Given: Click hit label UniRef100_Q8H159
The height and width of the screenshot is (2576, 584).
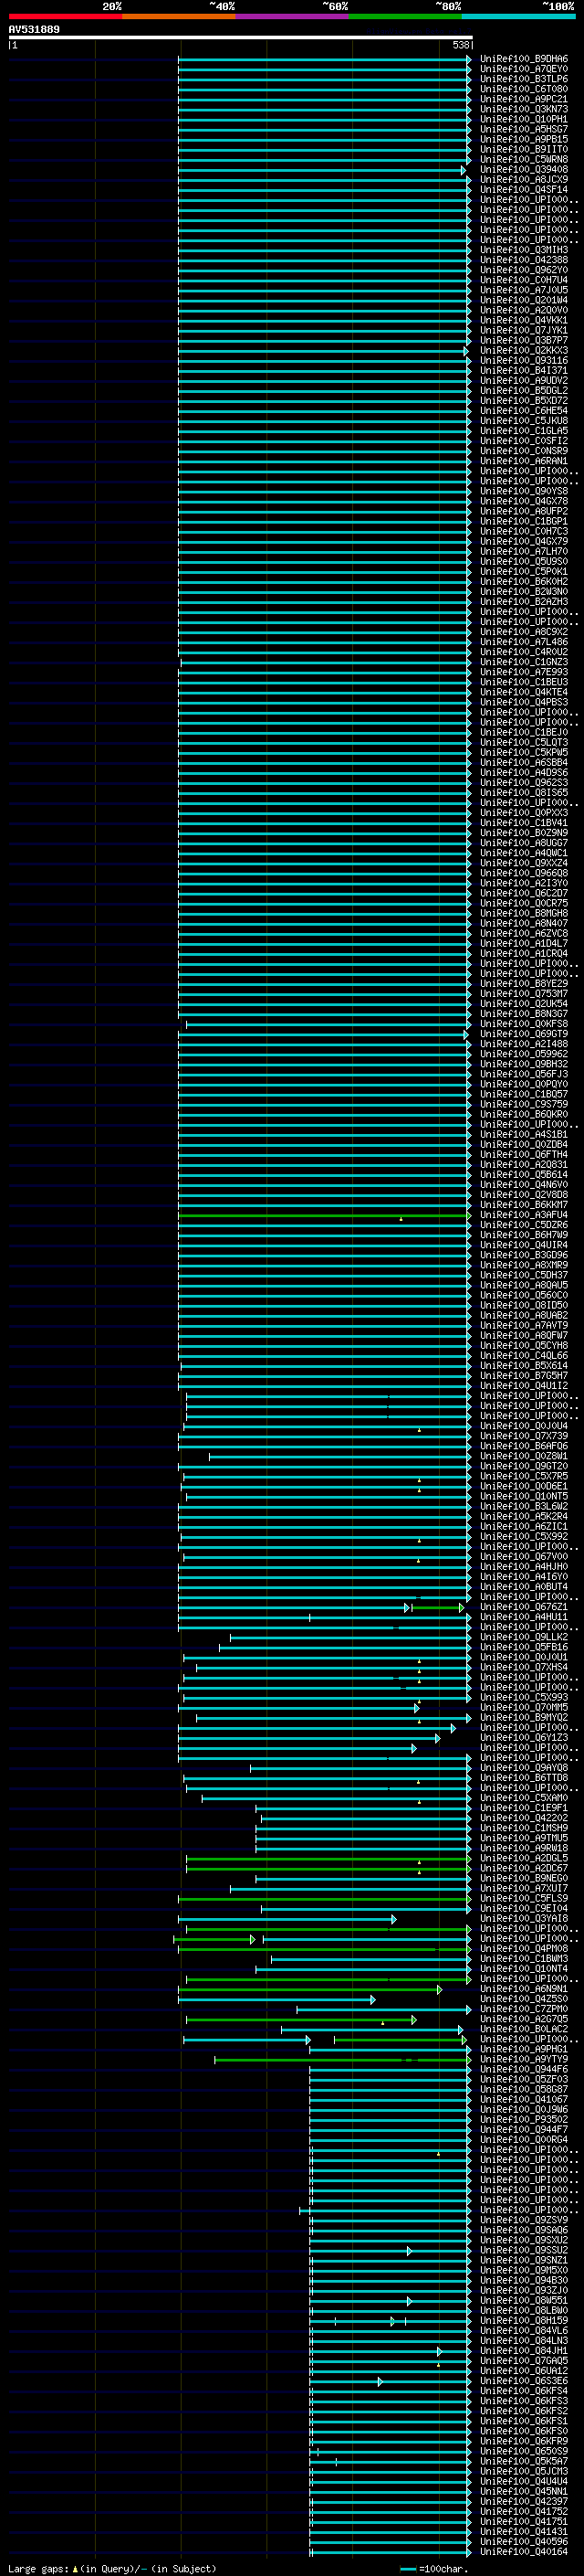Looking at the screenshot, I should tap(523, 2321).
